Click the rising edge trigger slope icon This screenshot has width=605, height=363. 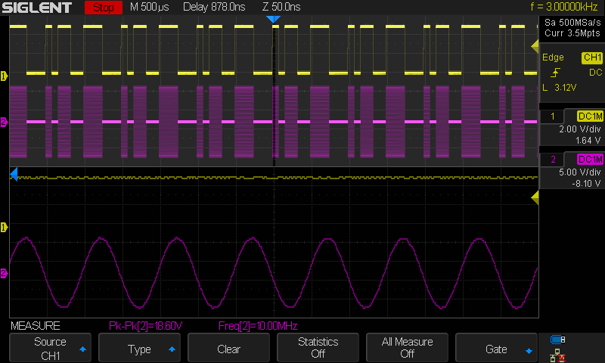(557, 73)
